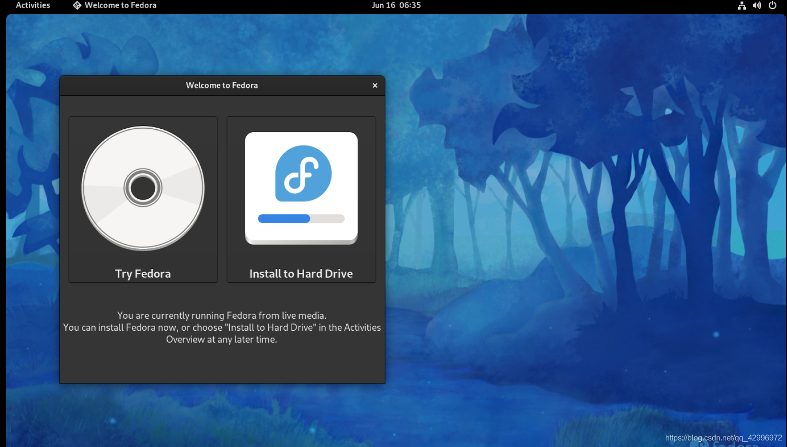Click the power icon in the top bar
787x447 pixels.
click(x=772, y=5)
